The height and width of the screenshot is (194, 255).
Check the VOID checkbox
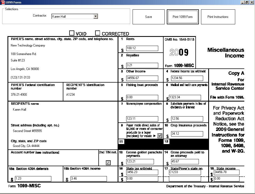click(72, 33)
